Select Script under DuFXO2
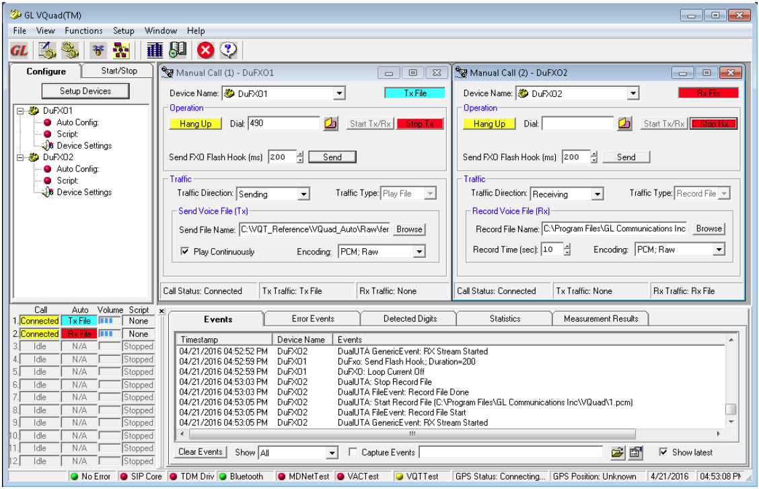Image resolution: width=759 pixels, height=489 pixels. [x=67, y=180]
